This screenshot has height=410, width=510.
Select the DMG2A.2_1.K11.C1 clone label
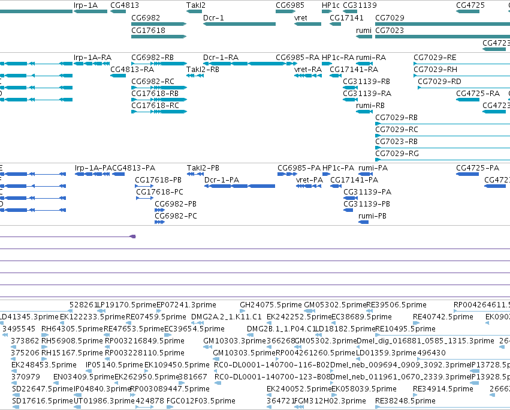point(226,317)
